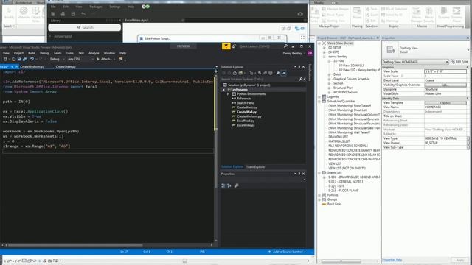The image size is (472, 265).
Task: Select PILE REINFORCING SCHEDULE in Project Browser
Action: (348, 146)
